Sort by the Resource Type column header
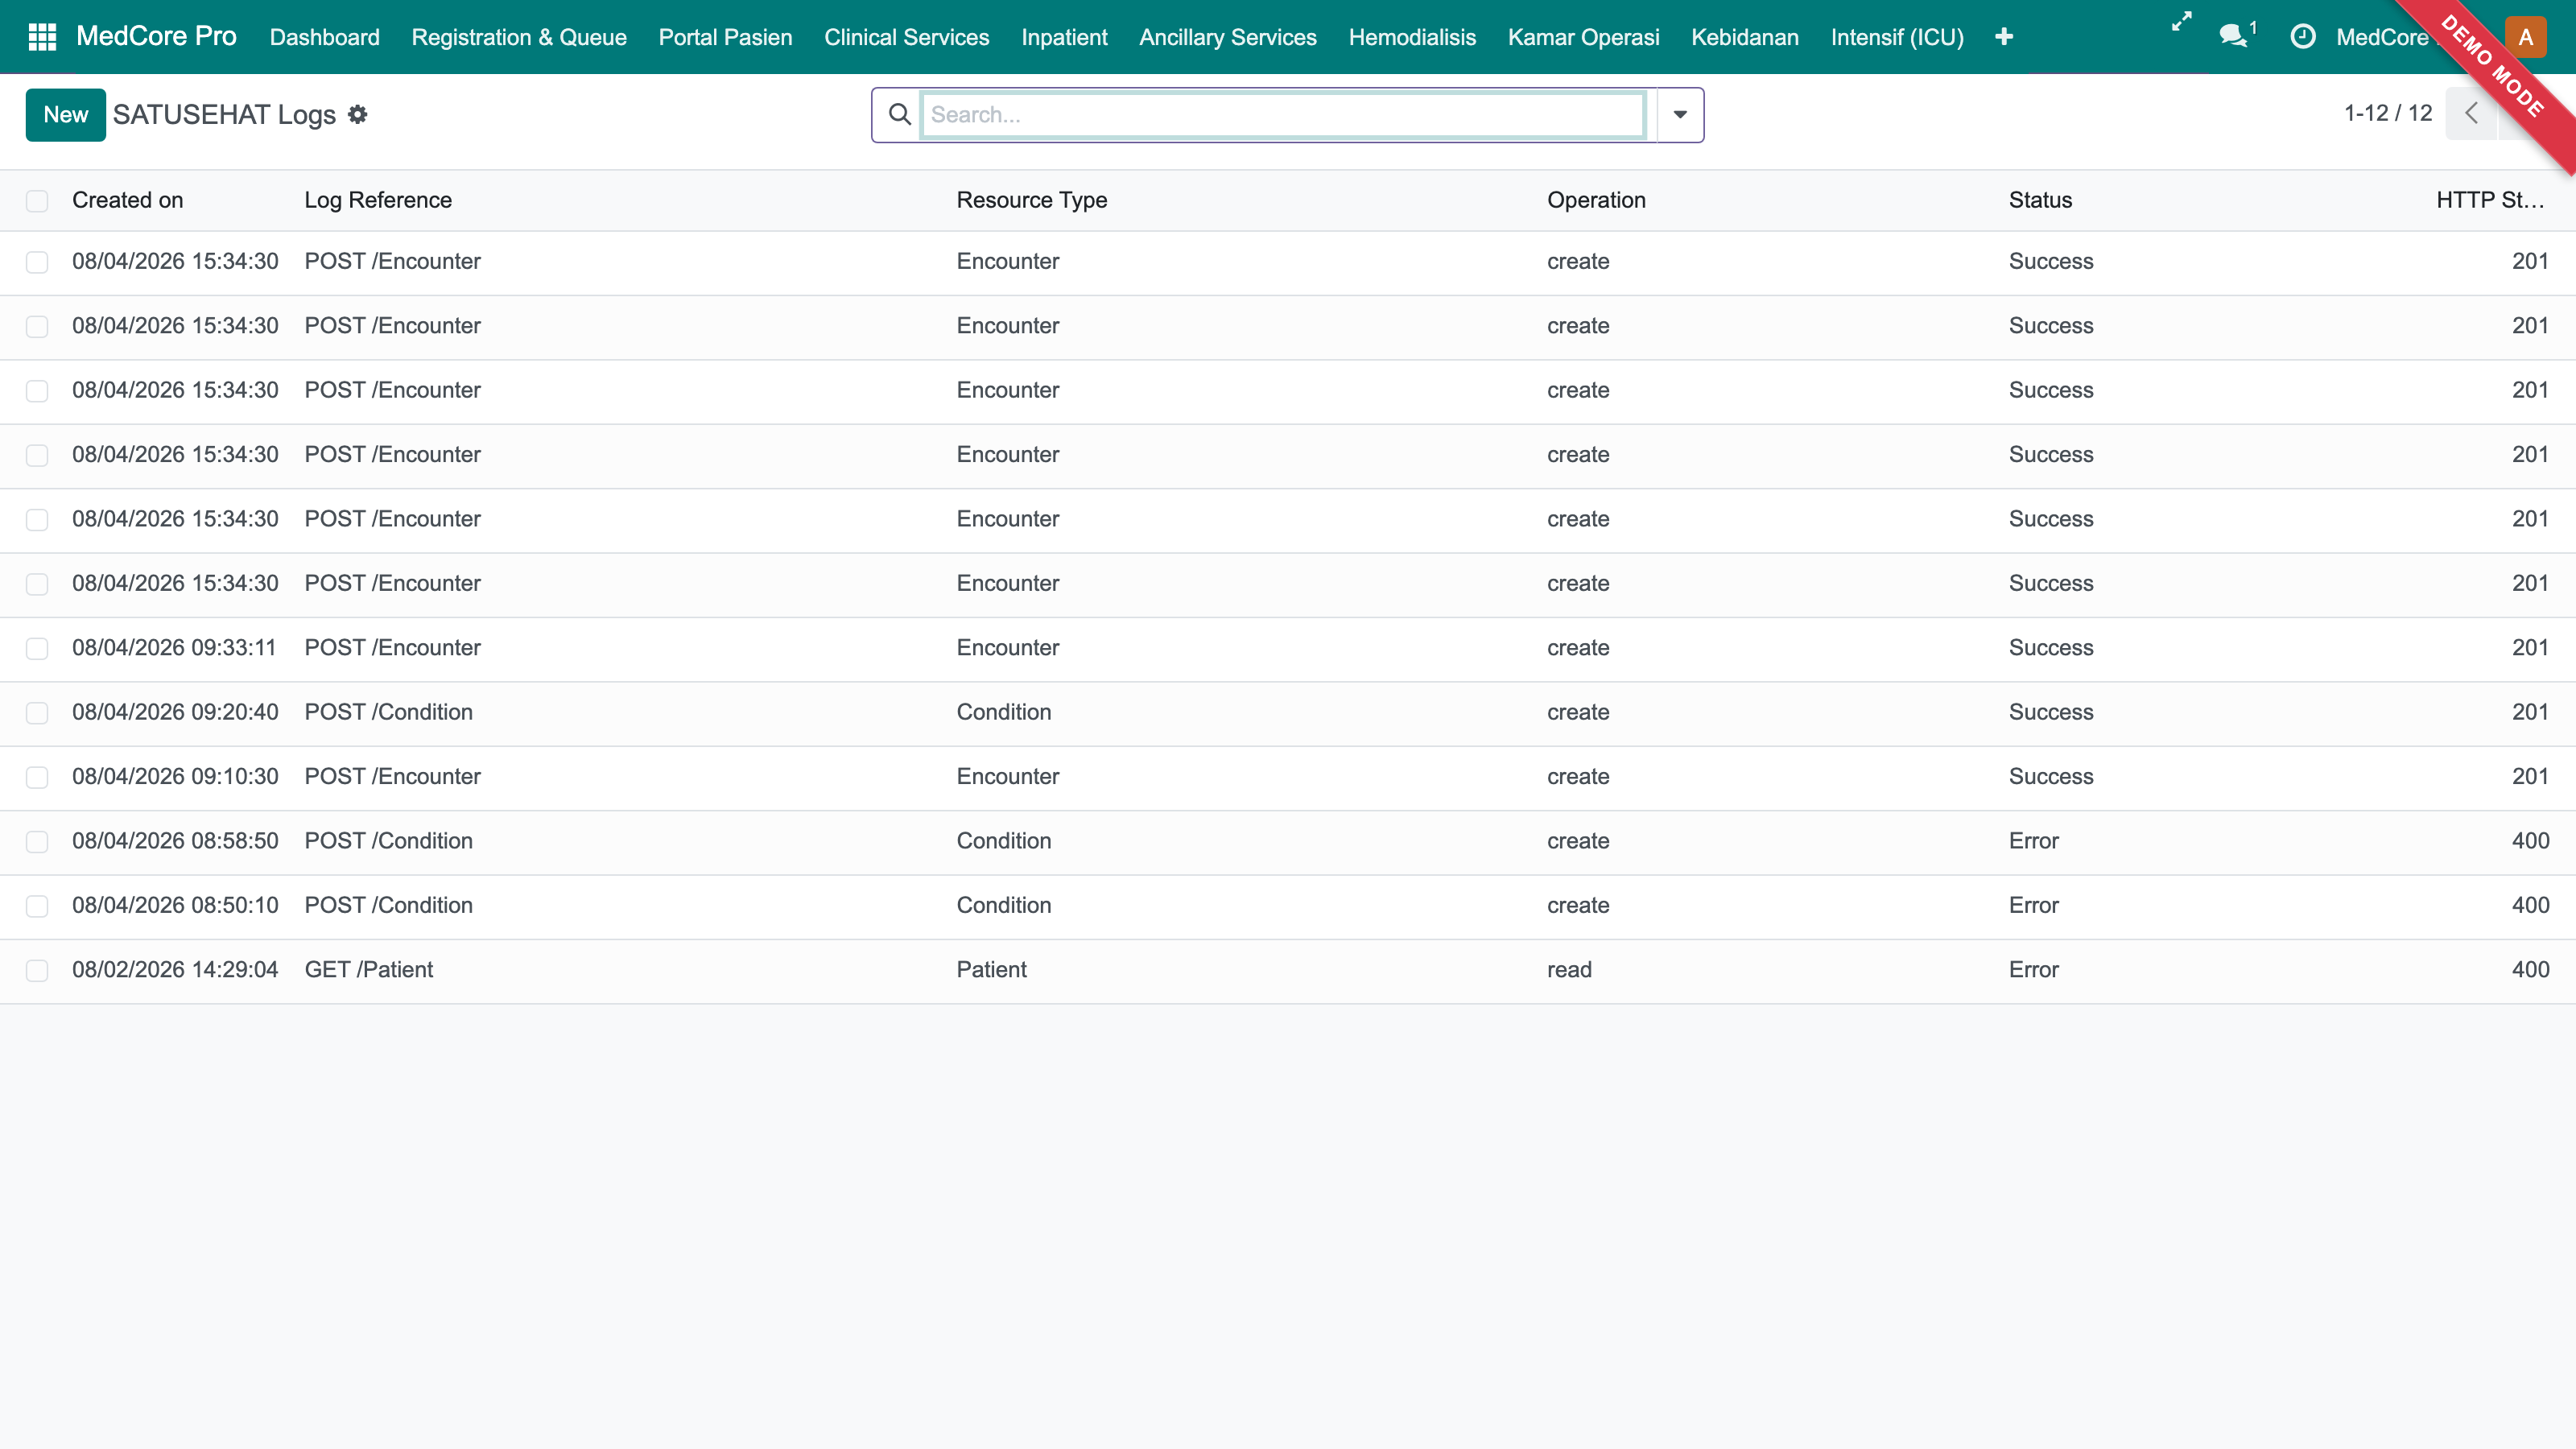Screen dimensions: 2576x1449 (x=1032, y=200)
